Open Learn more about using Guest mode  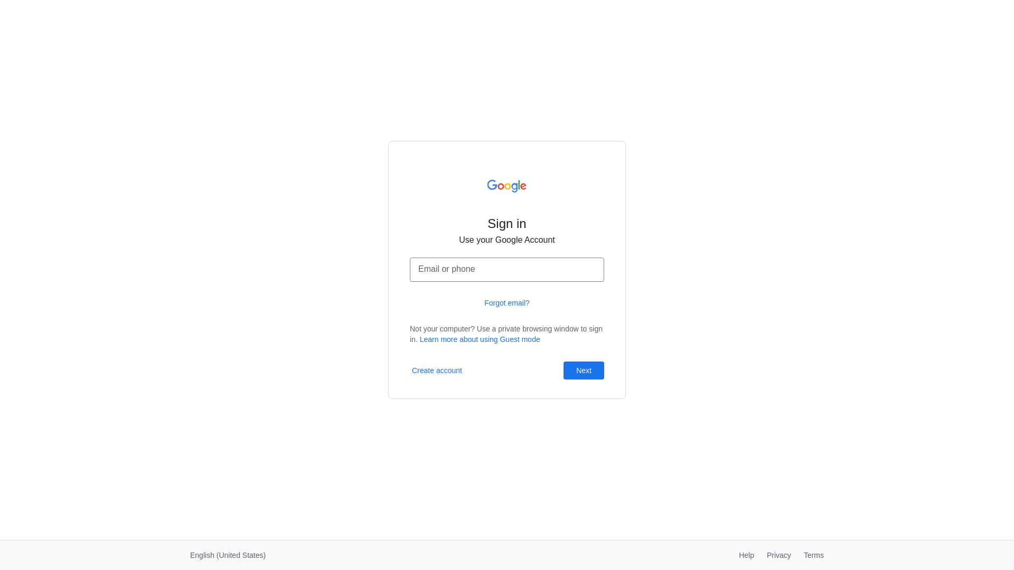(480, 339)
